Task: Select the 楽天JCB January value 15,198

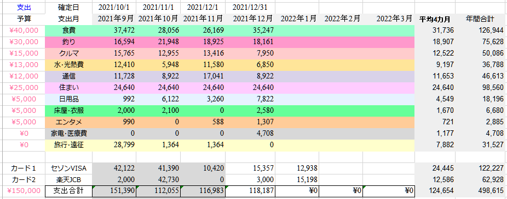Action: click(x=297, y=179)
